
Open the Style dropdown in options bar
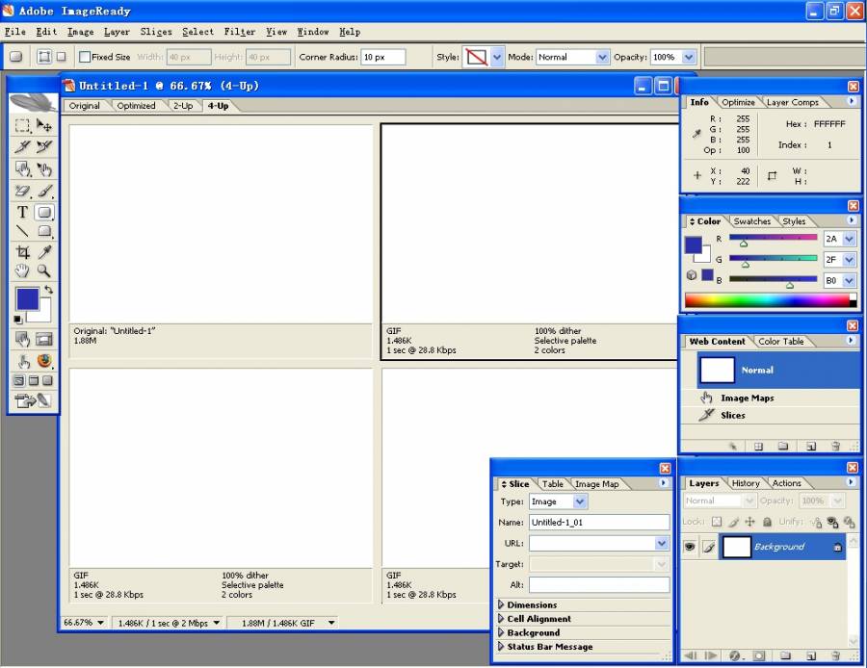point(497,57)
